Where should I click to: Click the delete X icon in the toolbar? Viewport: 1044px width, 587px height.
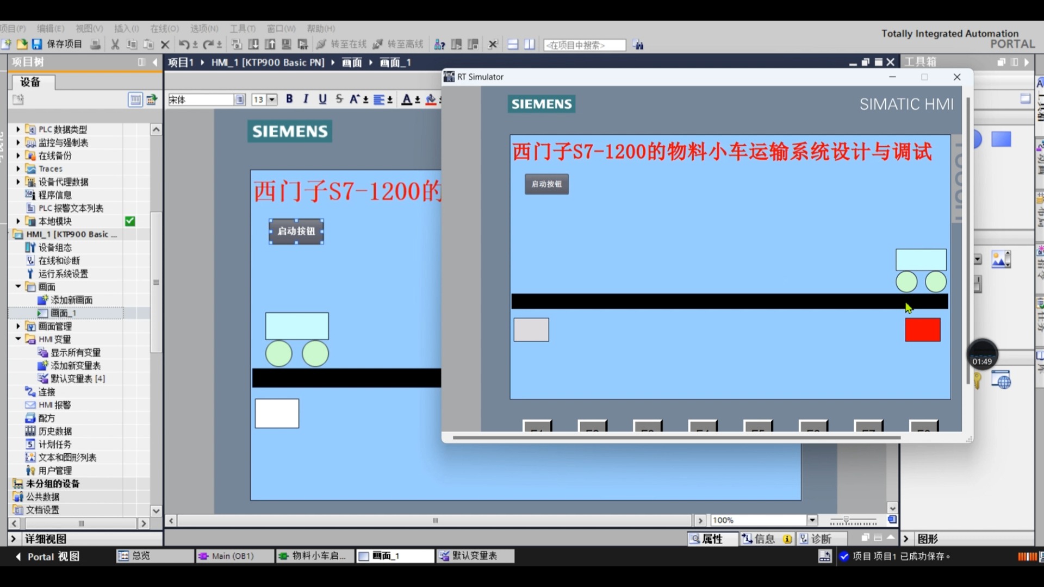(165, 45)
